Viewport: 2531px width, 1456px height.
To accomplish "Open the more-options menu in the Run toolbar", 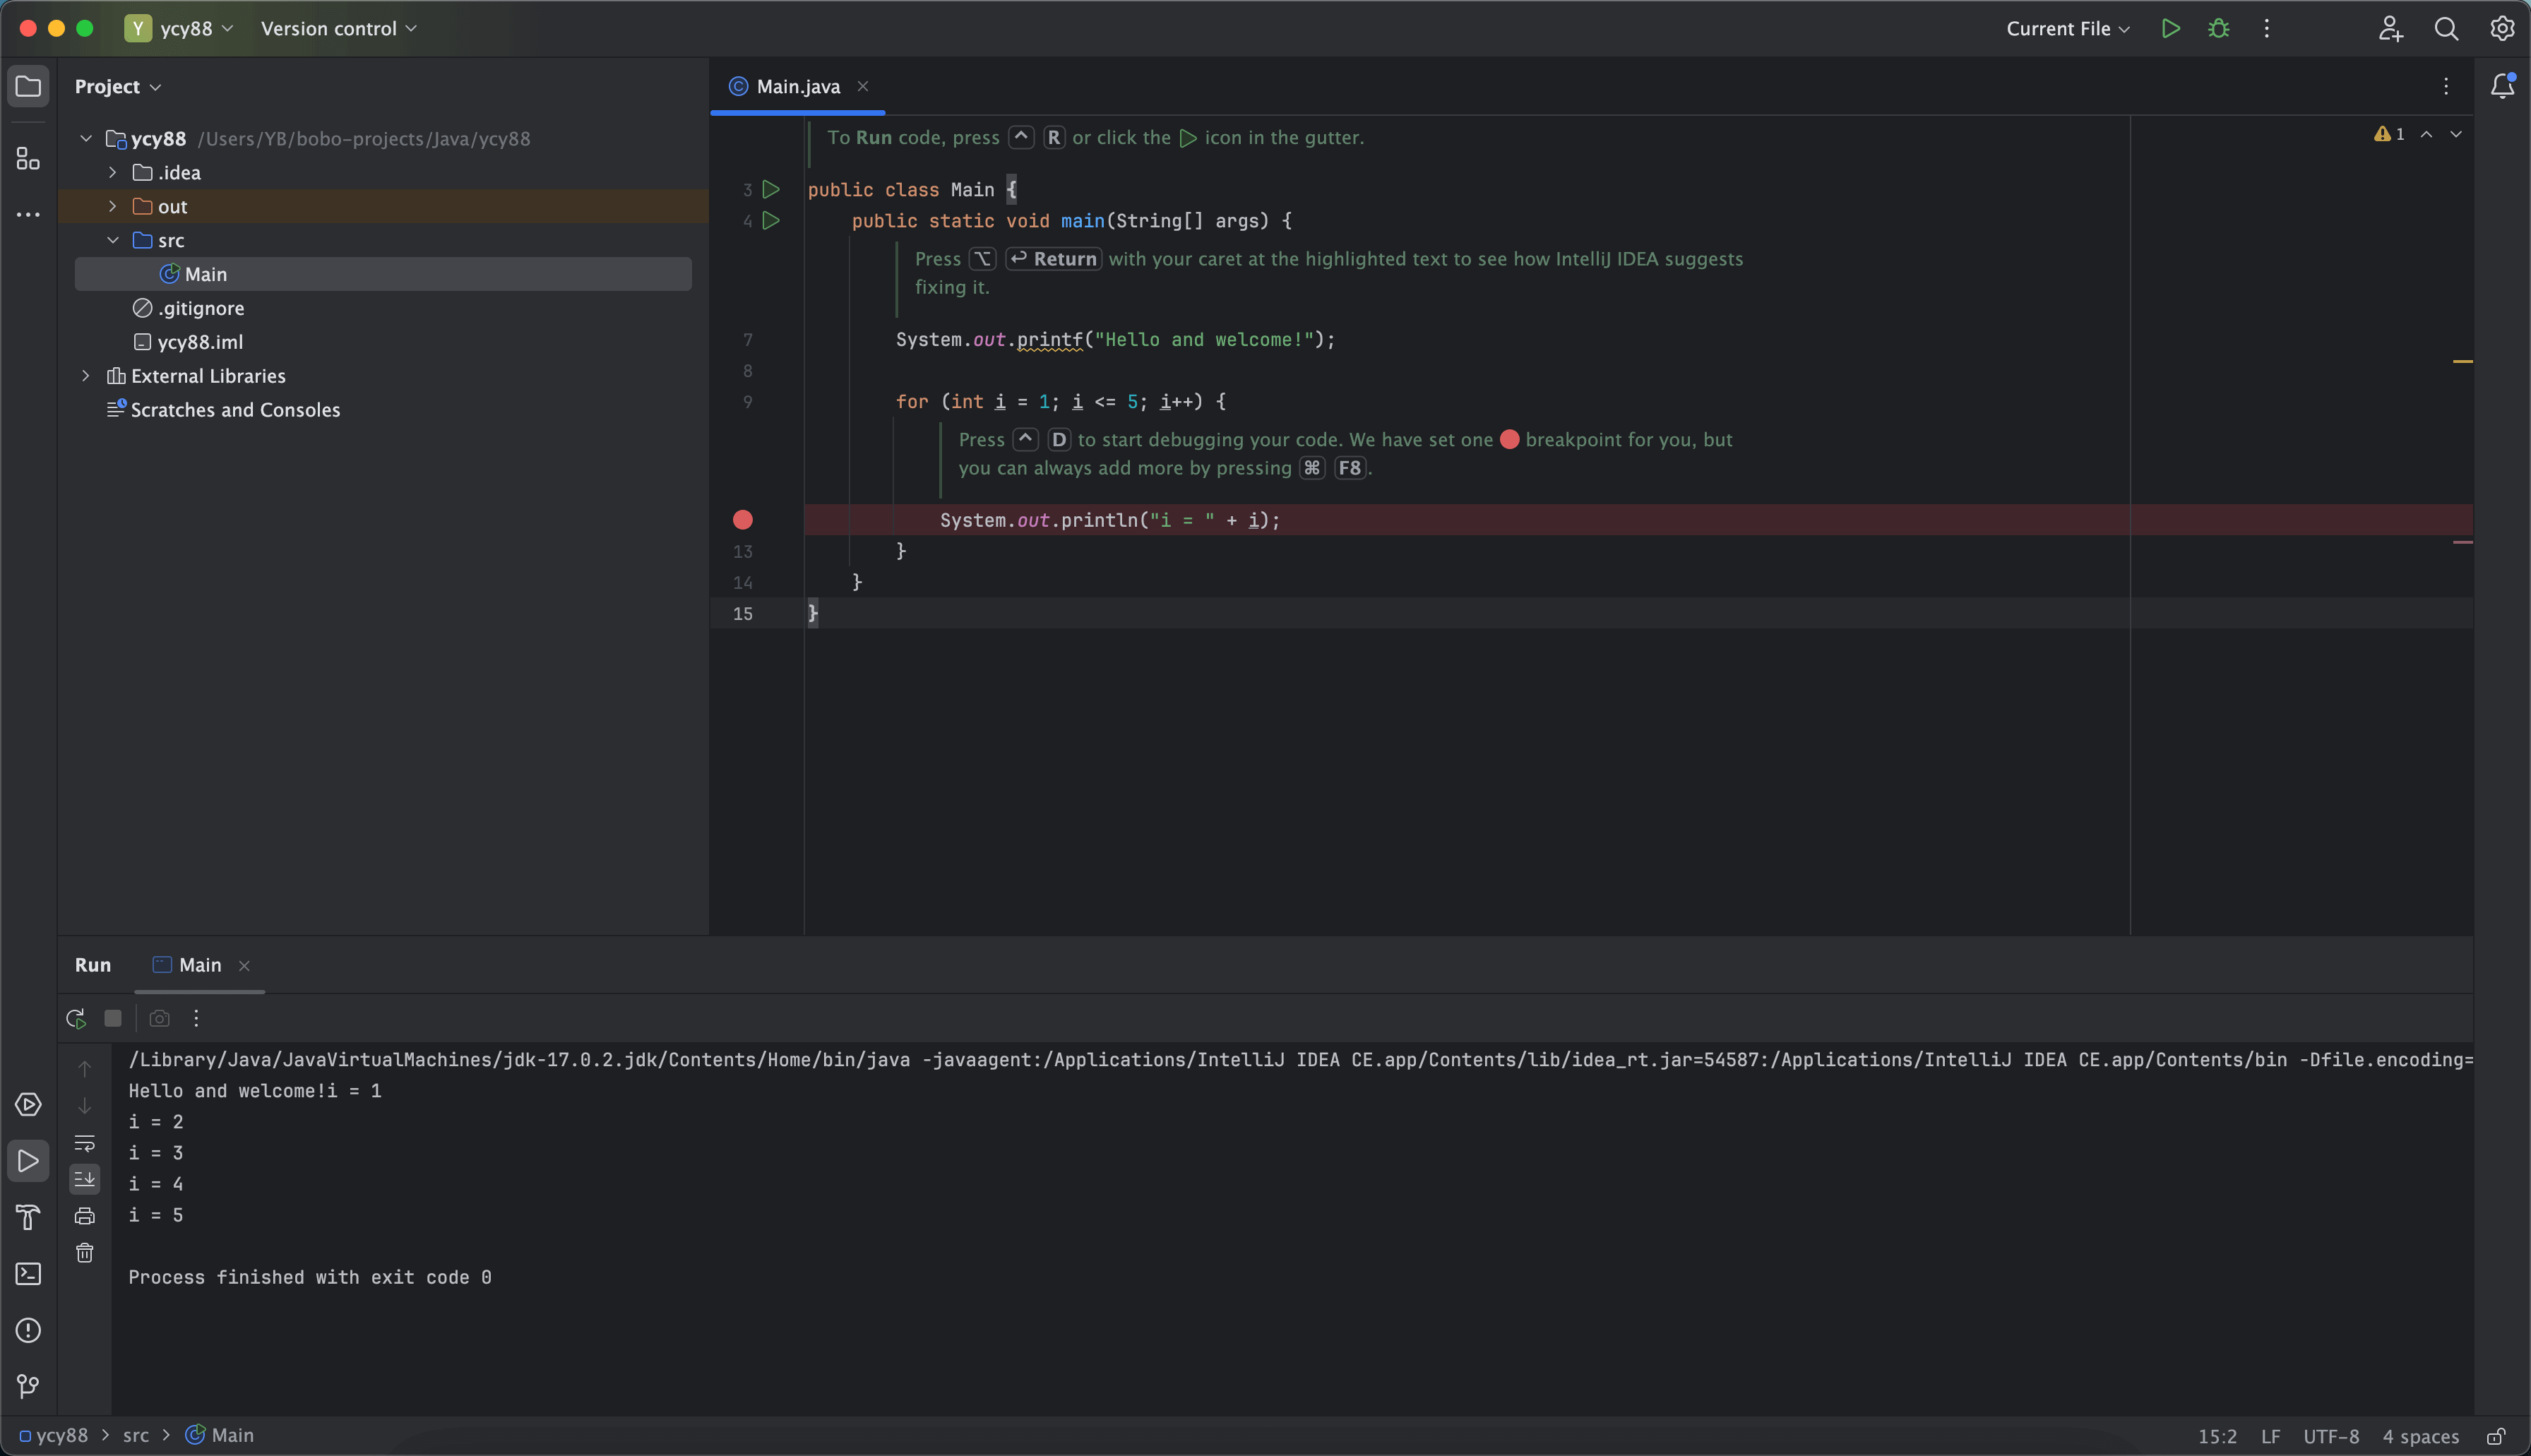I will tap(196, 1018).
